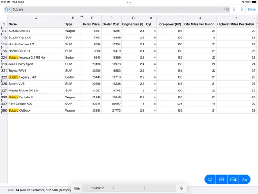Click the Horsepower(HP) header cell

pyautogui.click(x=170, y=24)
